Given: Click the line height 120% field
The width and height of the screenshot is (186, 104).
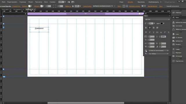Looking at the screenshot, I should [163, 37].
